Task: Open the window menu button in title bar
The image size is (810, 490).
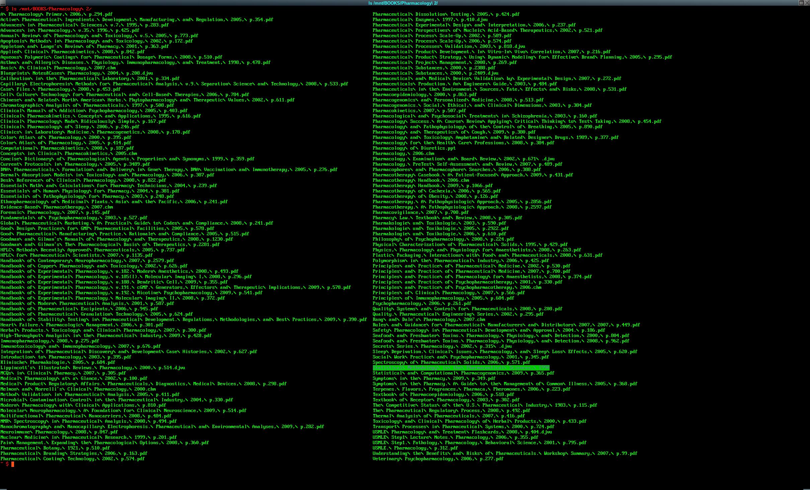Action: pyautogui.click(x=3, y=3)
